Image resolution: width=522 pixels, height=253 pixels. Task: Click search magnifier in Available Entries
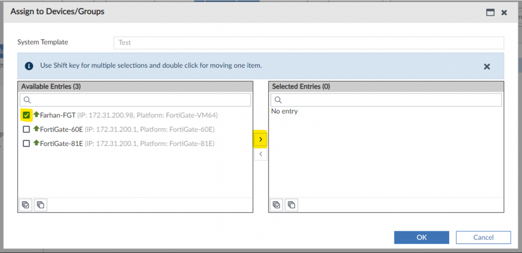coord(28,100)
